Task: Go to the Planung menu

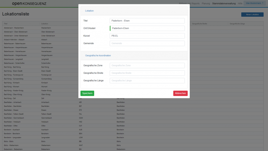Action: (x=206, y=4)
